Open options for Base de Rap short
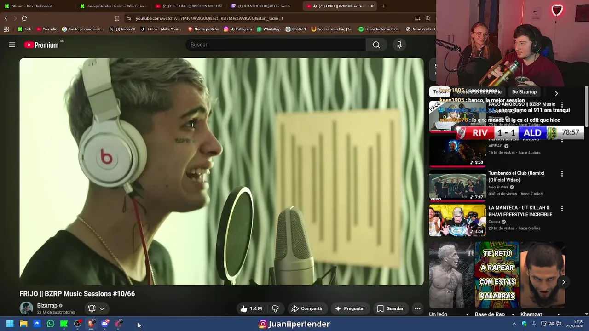589x331 pixels. tap(513, 315)
